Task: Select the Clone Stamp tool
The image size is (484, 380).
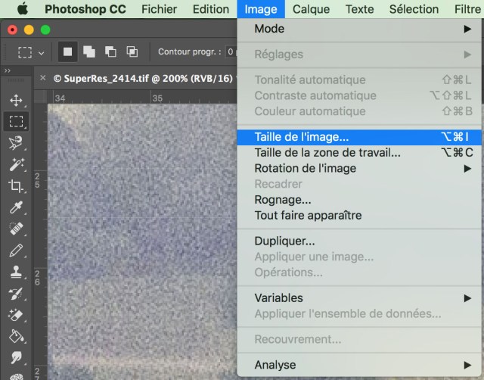Action: (16, 271)
